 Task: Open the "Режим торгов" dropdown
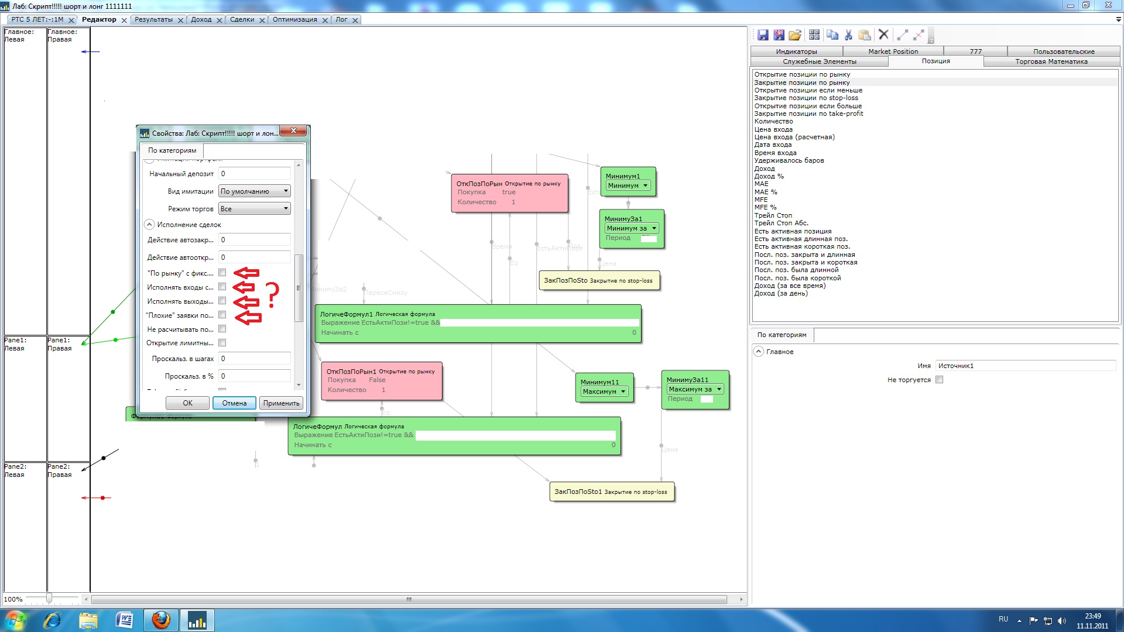pos(255,209)
